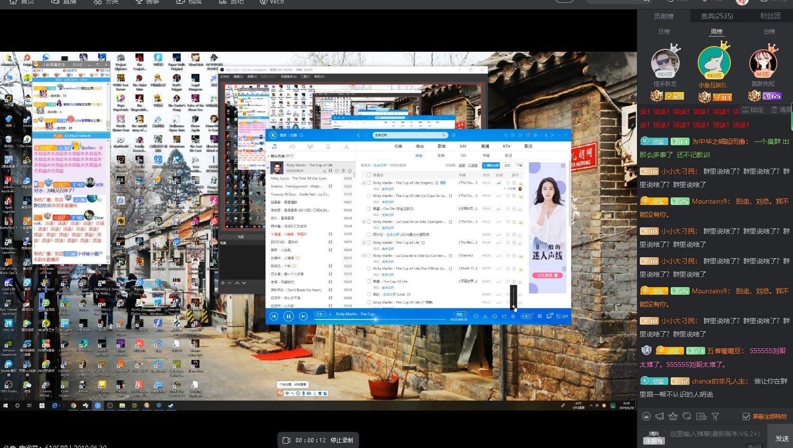Collapse the 默认列表 (577) playlist group
Viewport: 793px width, 448px height.
tap(269, 156)
